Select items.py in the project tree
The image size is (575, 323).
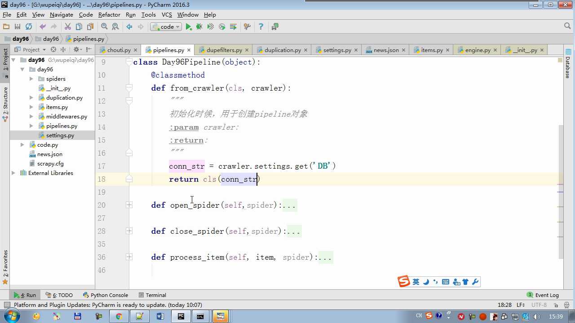(x=57, y=107)
